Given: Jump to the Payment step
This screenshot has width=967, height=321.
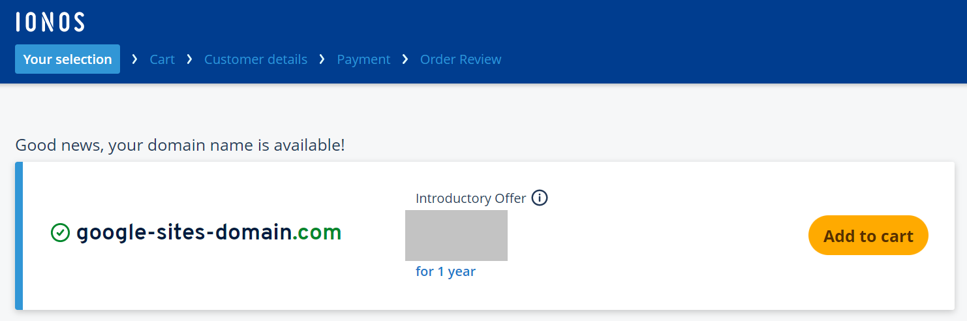Looking at the screenshot, I should click(363, 59).
